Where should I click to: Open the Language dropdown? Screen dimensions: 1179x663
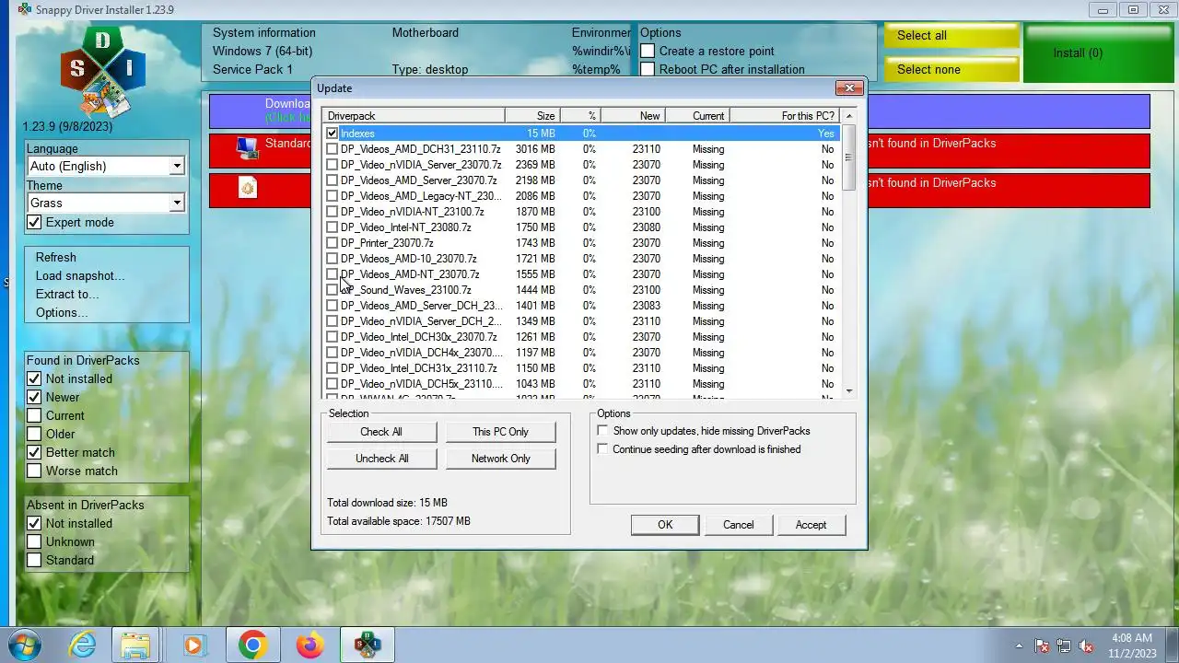click(x=106, y=166)
